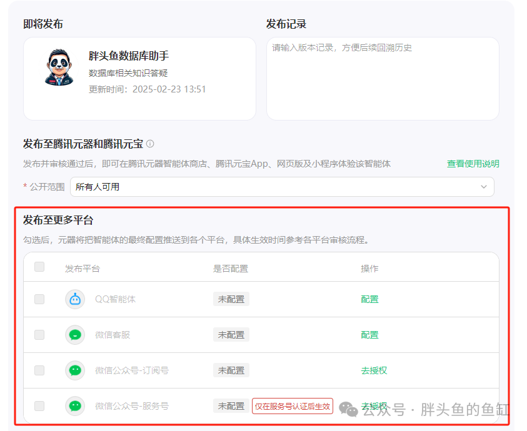527x431 pixels.
Task: Click 去授权 for 微信公众号-订阅号
Action: [374, 370]
